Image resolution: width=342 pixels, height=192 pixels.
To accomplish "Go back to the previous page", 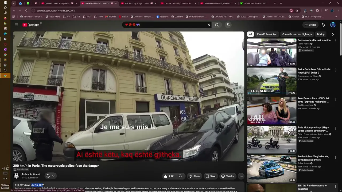I will click(x=14, y=10).
